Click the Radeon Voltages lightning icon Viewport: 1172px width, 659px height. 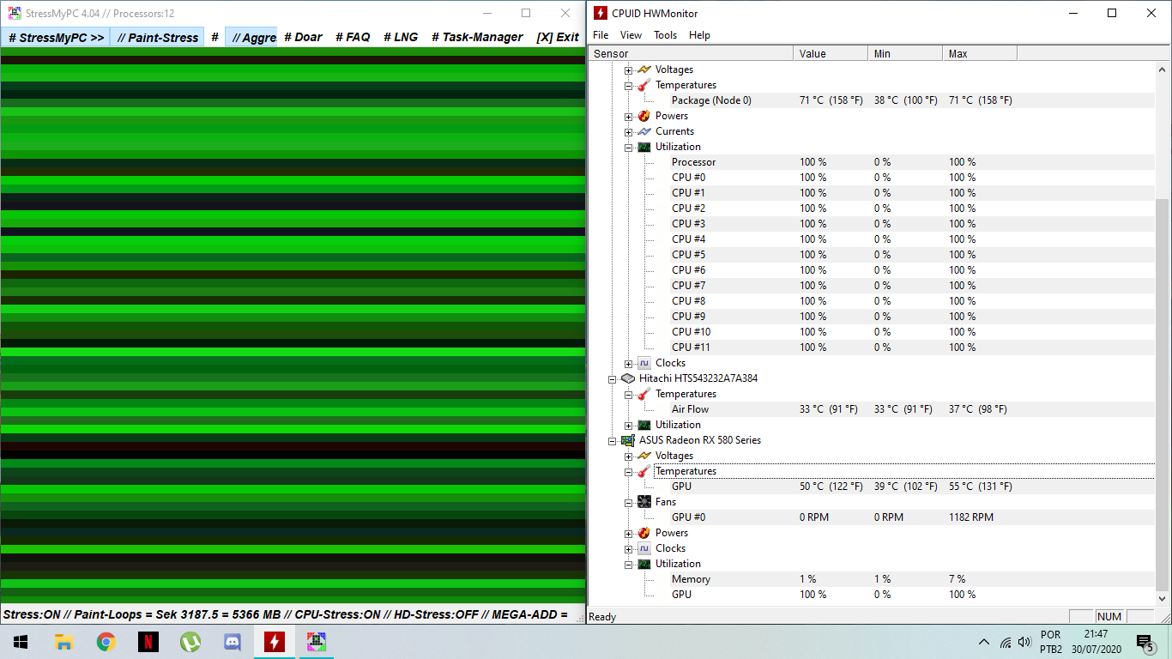644,456
